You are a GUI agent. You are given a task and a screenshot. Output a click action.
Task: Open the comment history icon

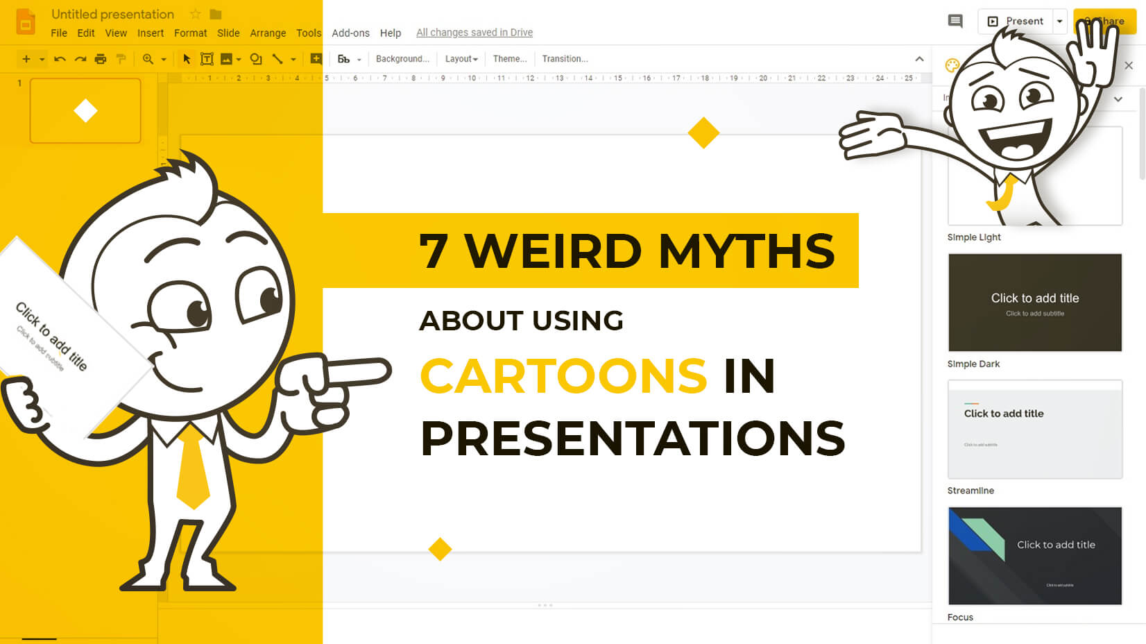(955, 21)
